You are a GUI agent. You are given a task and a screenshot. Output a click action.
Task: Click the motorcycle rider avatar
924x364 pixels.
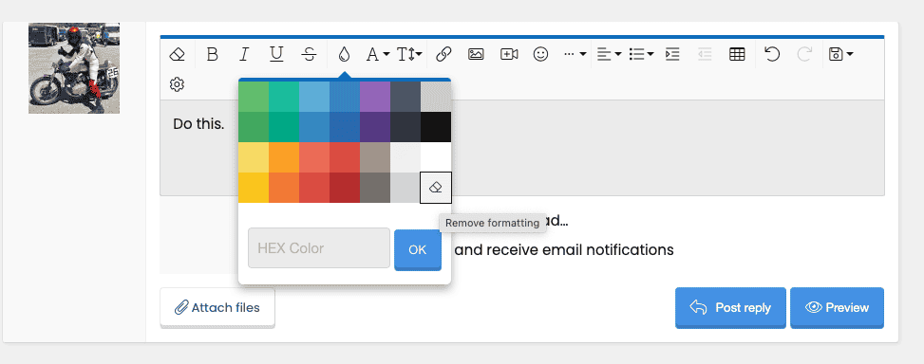click(74, 68)
